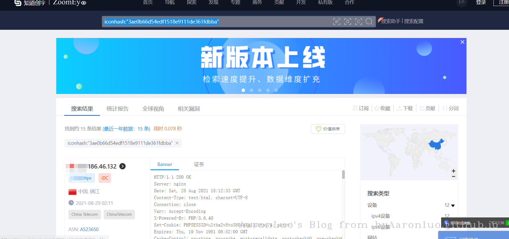Click the iconhash search input field

tap(216, 22)
